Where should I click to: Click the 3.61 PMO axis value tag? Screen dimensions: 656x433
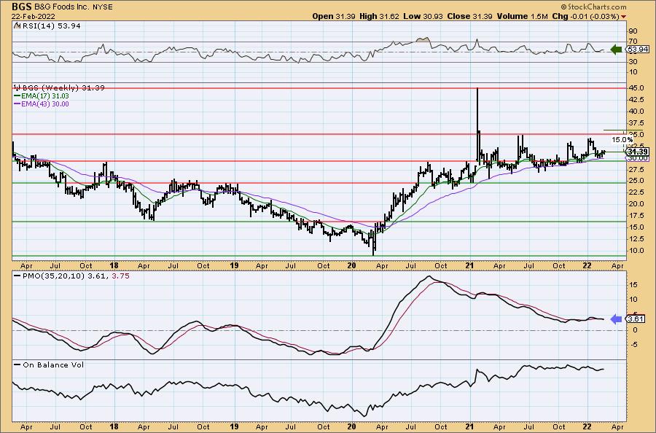[637, 319]
